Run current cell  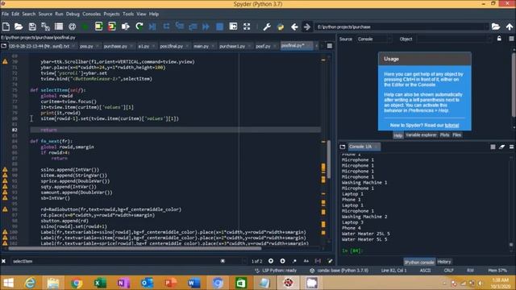coord(98,27)
